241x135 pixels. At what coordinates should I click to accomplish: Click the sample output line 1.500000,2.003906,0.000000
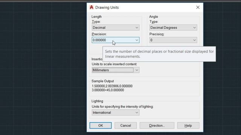click(x=112, y=86)
